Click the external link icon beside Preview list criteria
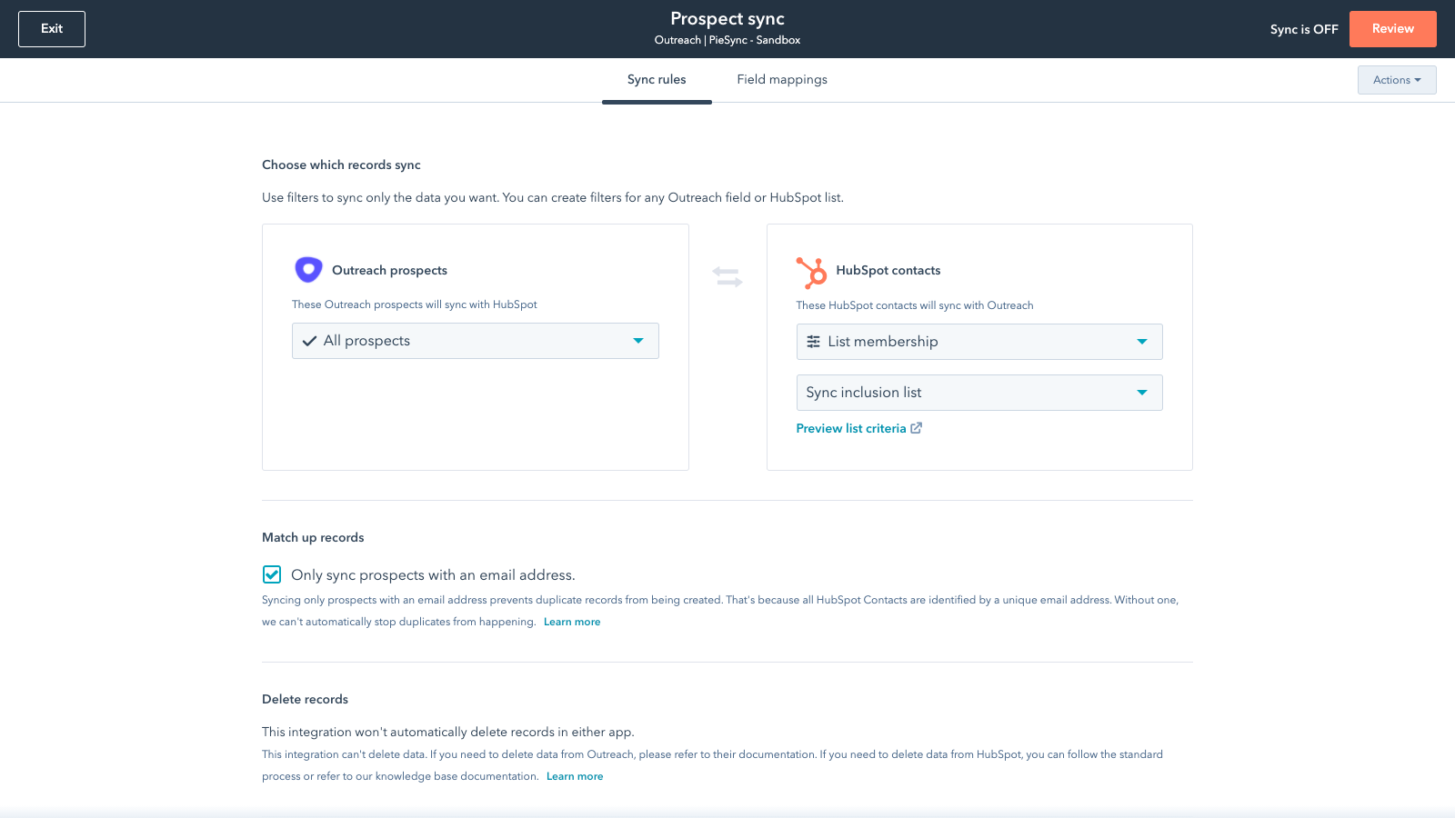1455x818 pixels. pyautogui.click(x=916, y=427)
